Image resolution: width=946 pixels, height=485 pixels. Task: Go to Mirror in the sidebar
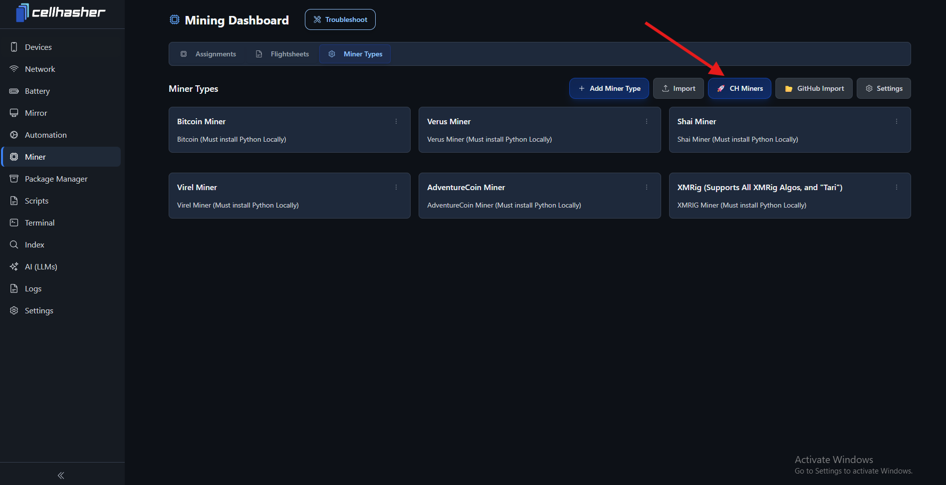point(36,113)
